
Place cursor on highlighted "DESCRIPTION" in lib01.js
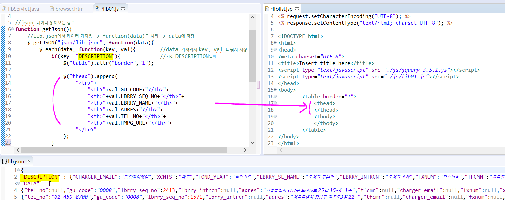tap(95, 56)
